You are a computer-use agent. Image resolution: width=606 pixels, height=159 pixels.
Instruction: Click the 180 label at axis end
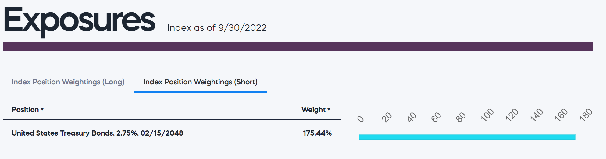(x=586, y=115)
